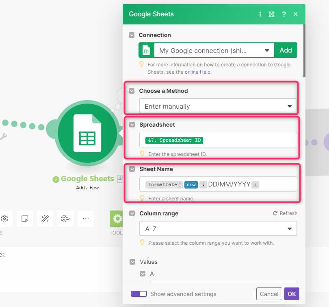Open scenario settings via the gear icon
Viewport: 329px width, 307px height.
coord(5,219)
